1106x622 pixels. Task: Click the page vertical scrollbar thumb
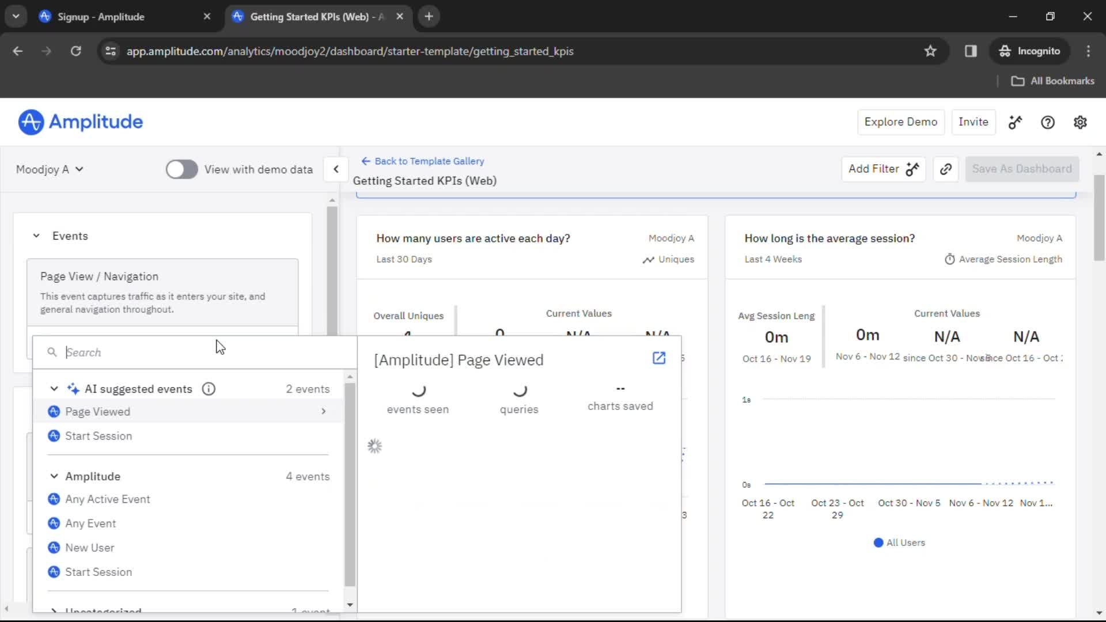(x=1099, y=218)
